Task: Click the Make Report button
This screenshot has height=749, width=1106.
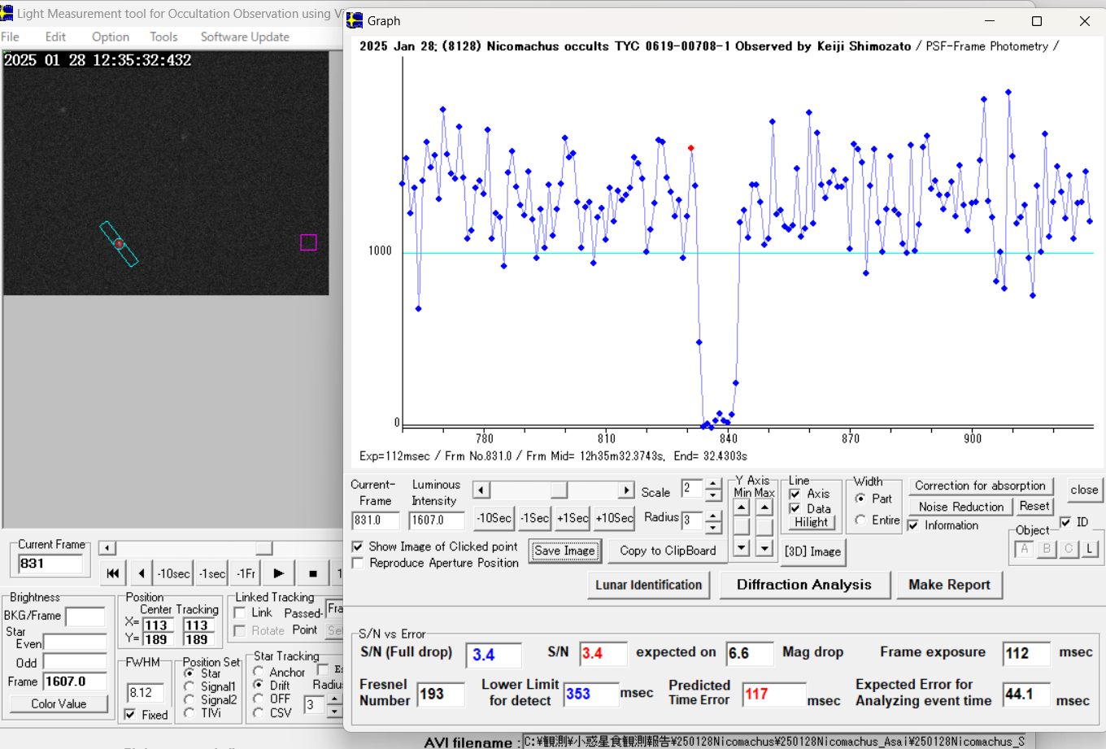Action: click(949, 585)
